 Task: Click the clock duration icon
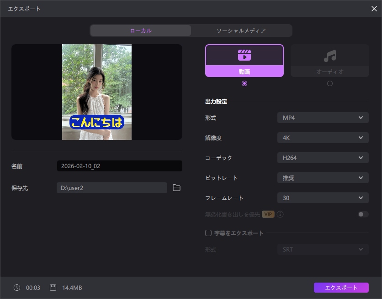tap(17, 288)
